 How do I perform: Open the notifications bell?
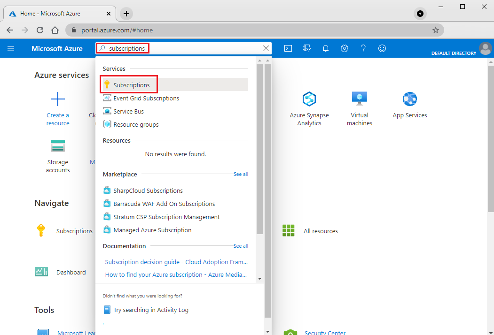tap(326, 48)
